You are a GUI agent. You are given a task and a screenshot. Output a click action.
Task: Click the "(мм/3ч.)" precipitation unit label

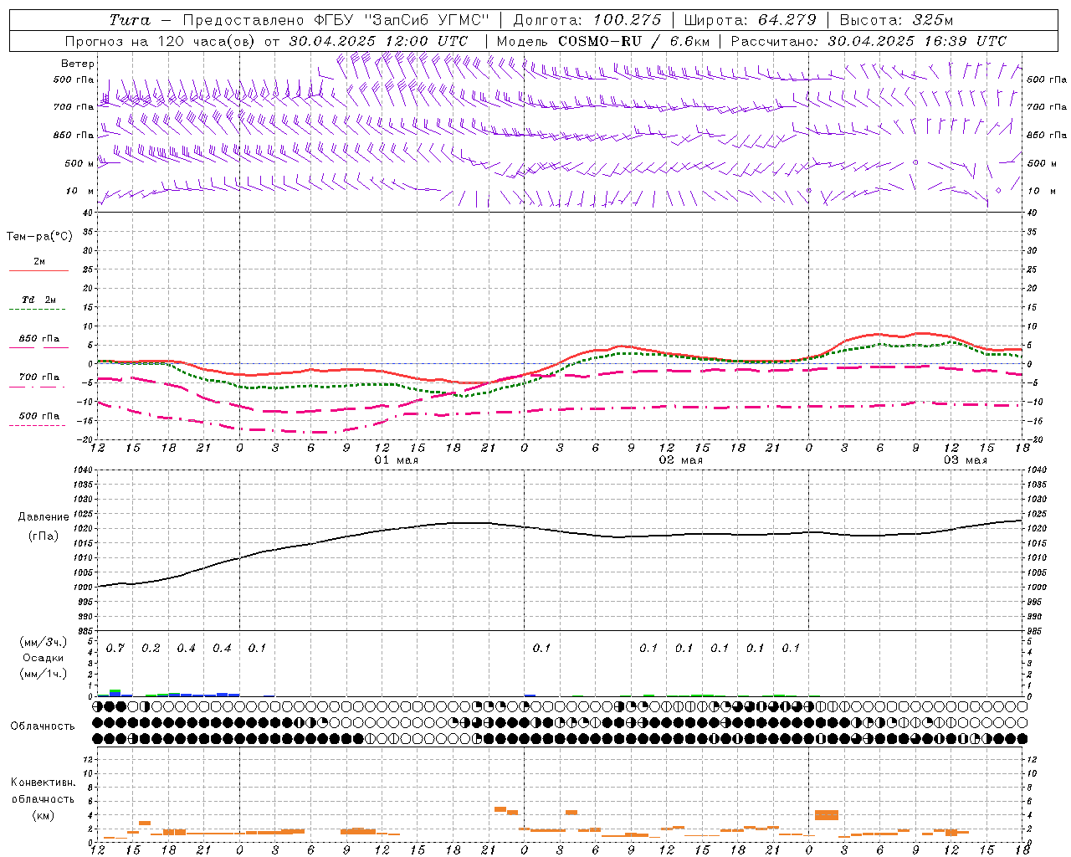42,642
